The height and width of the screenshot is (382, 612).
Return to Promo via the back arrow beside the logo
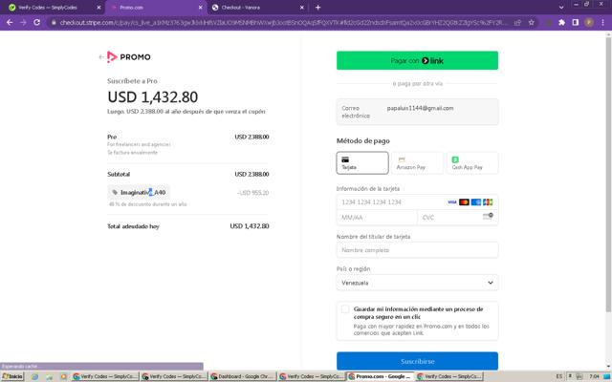pyautogui.click(x=101, y=57)
